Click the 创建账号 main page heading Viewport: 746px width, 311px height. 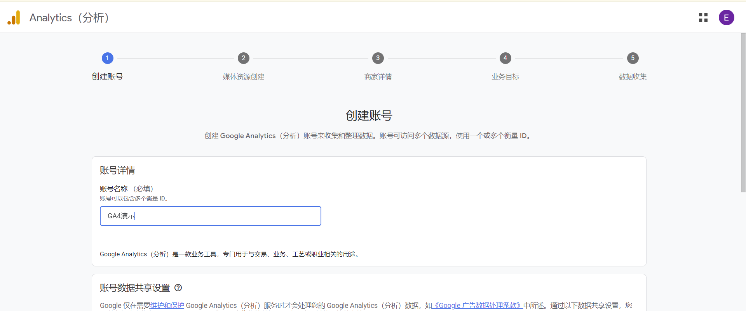point(369,115)
